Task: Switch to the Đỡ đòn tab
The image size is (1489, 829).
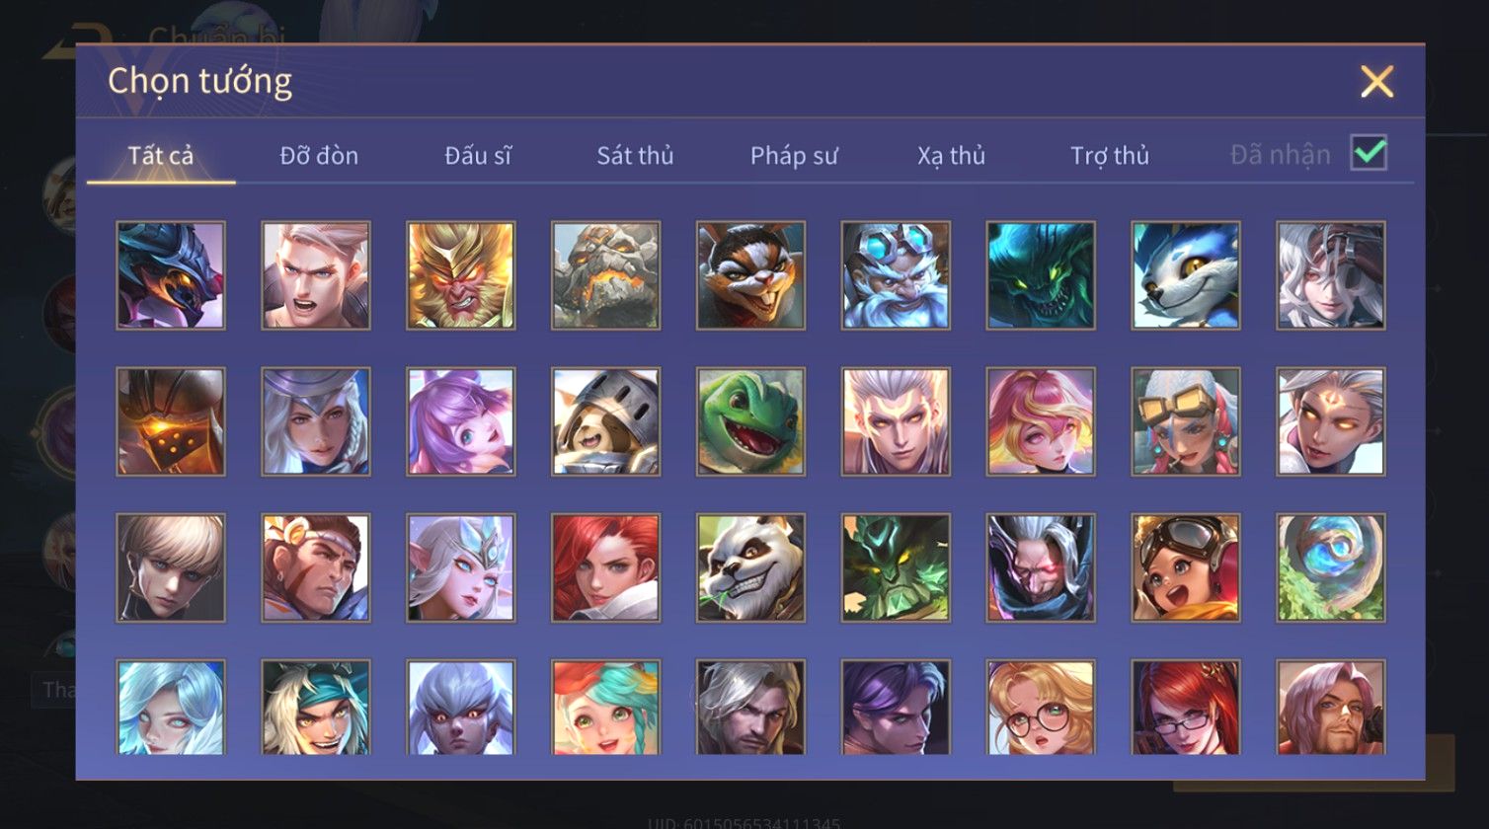Action: (319, 156)
